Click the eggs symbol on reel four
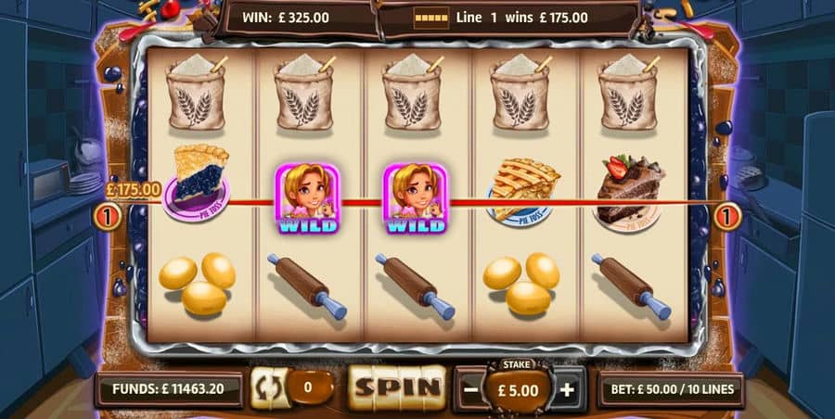 (x=521, y=285)
